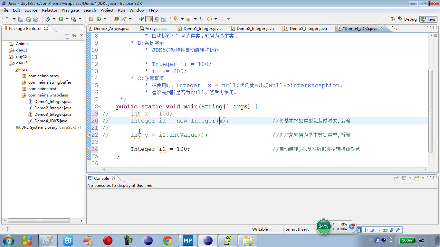
Task: Open the File menu
Action: coord(5,10)
